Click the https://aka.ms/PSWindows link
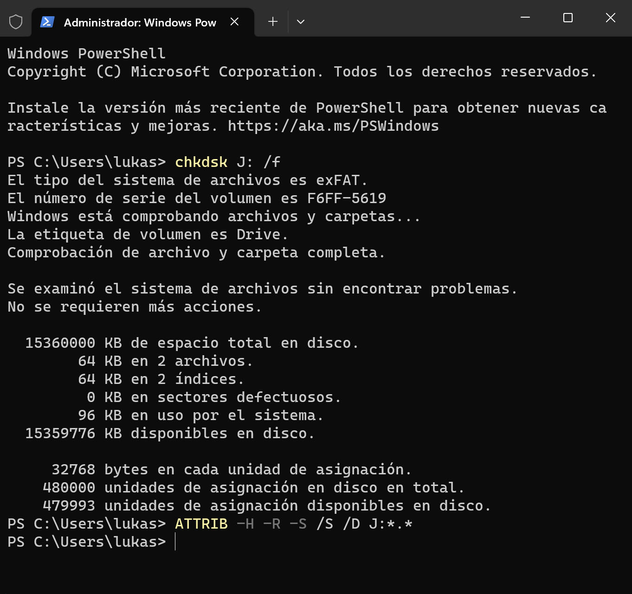This screenshot has height=594, width=632. tap(333, 126)
